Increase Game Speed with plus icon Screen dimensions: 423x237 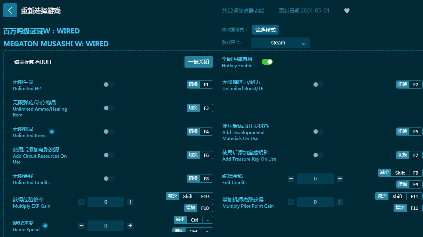(130, 225)
